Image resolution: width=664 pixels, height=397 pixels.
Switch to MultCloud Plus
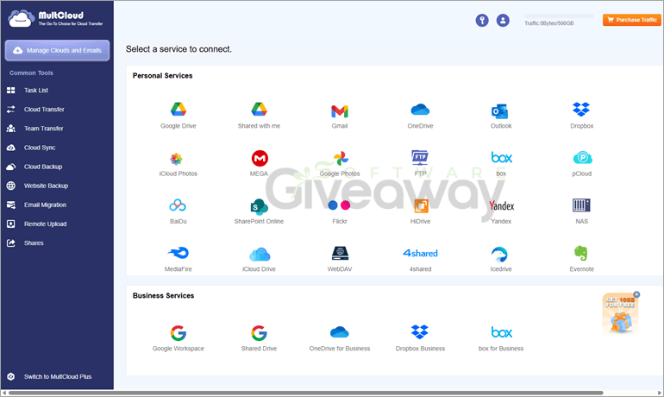pyautogui.click(x=58, y=376)
